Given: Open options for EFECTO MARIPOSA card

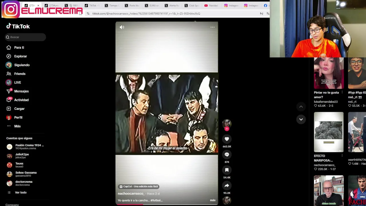Looking at the screenshot, I should tap(342, 156).
